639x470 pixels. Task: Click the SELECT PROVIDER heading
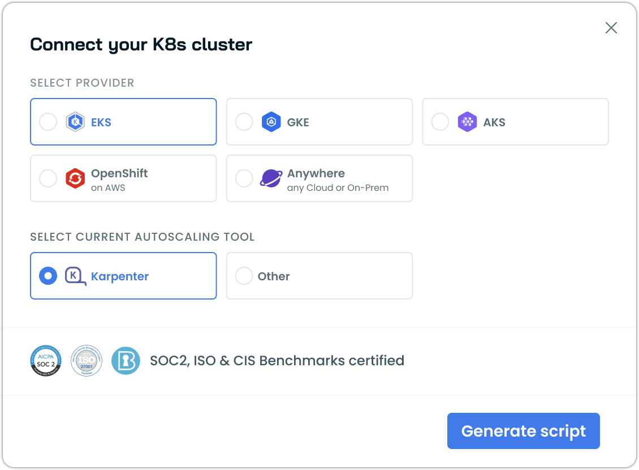click(82, 83)
